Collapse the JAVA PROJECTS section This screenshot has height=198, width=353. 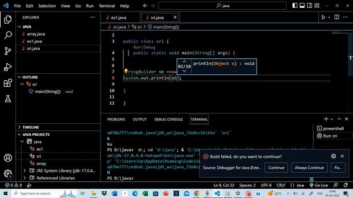[36, 134]
